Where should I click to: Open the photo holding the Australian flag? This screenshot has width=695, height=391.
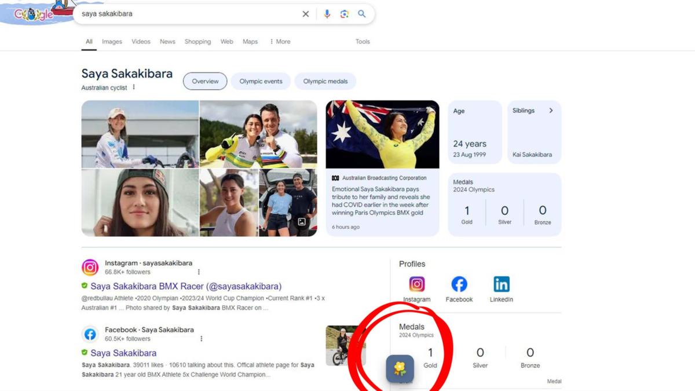382,134
